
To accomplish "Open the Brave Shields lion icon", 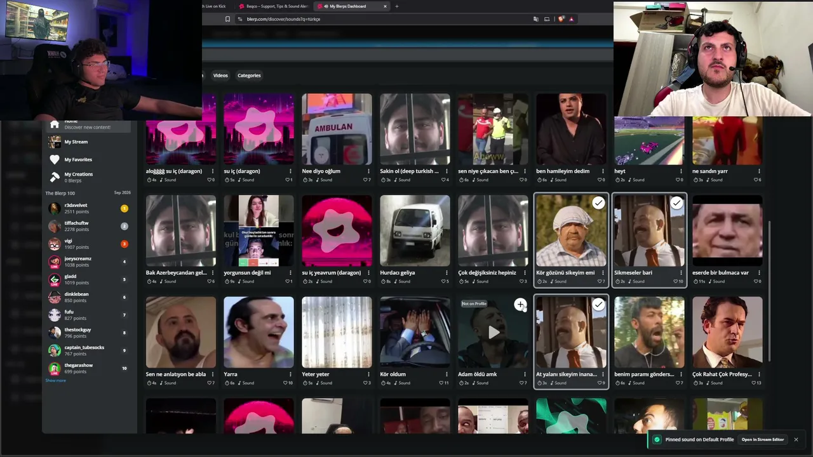I will [x=561, y=19].
